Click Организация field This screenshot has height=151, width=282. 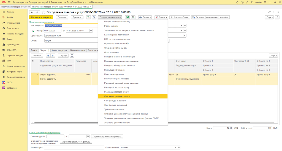(x=71, y=36)
